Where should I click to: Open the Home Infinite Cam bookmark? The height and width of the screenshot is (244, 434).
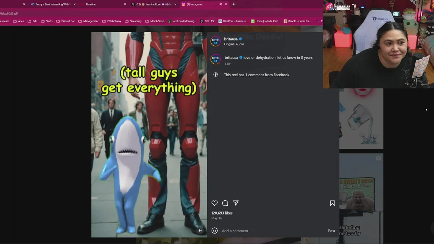pos(265,21)
